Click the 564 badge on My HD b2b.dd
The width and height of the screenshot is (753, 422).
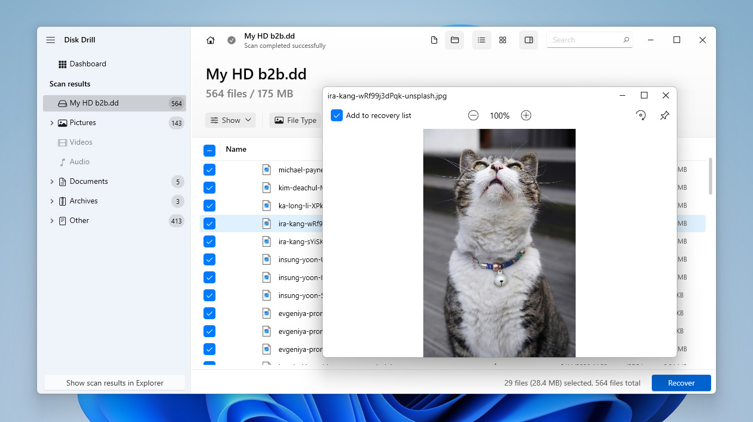(176, 103)
